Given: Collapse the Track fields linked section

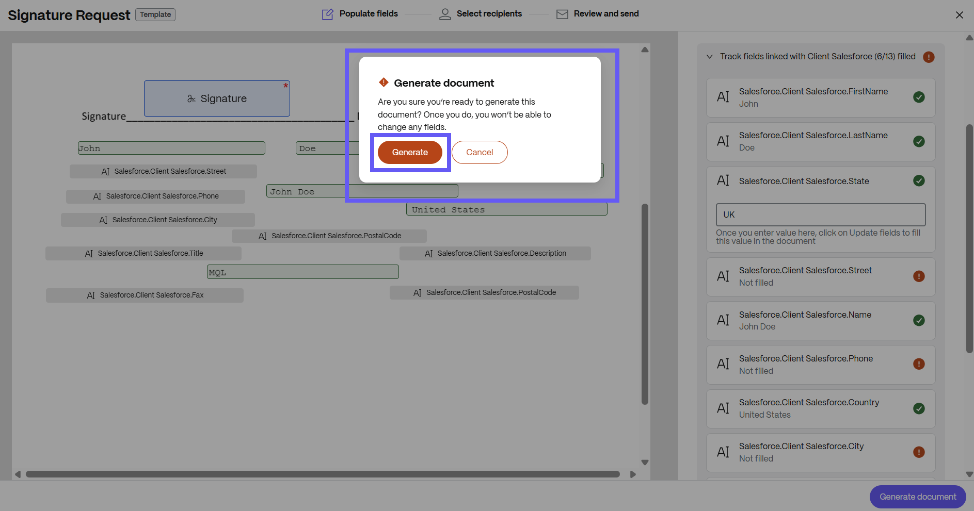Looking at the screenshot, I should [x=710, y=57].
